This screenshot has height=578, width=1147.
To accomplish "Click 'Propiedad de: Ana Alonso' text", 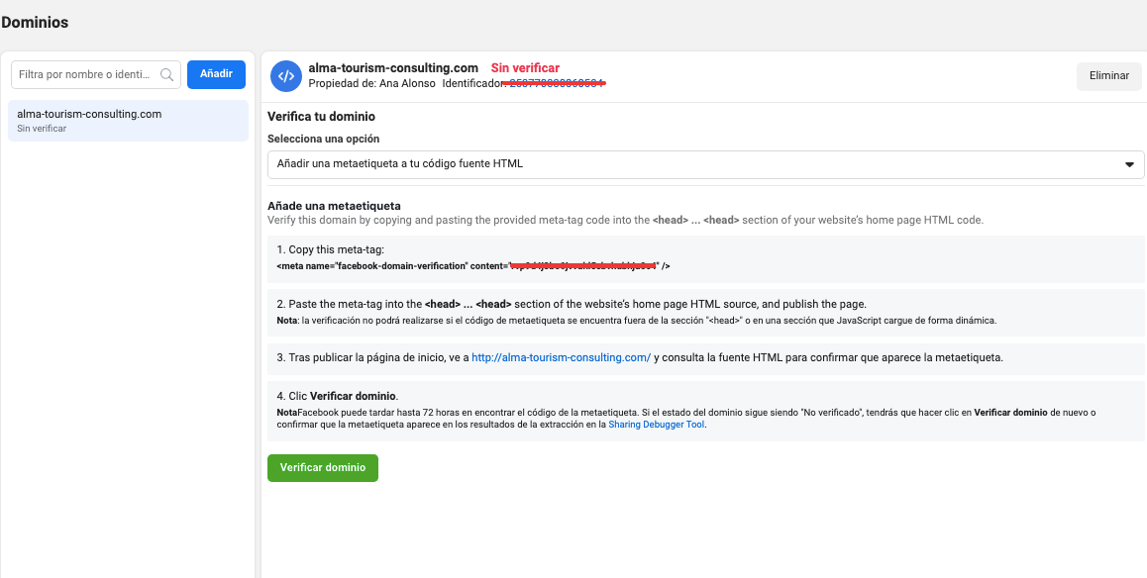I will (372, 84).
